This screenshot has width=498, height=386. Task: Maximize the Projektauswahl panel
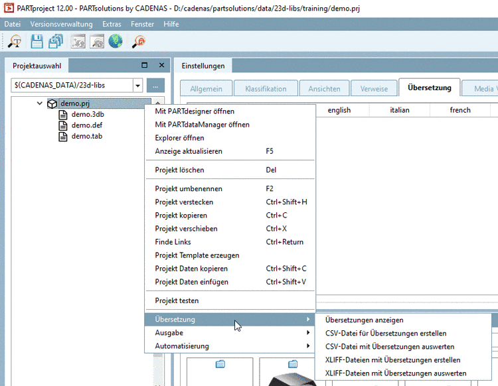145,65
